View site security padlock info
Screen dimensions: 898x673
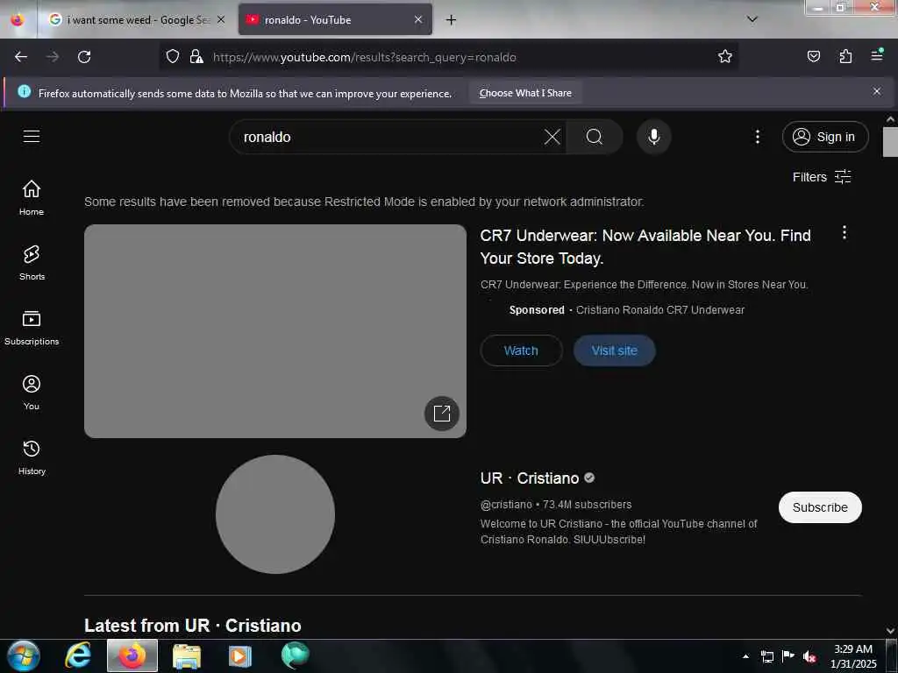196,57
